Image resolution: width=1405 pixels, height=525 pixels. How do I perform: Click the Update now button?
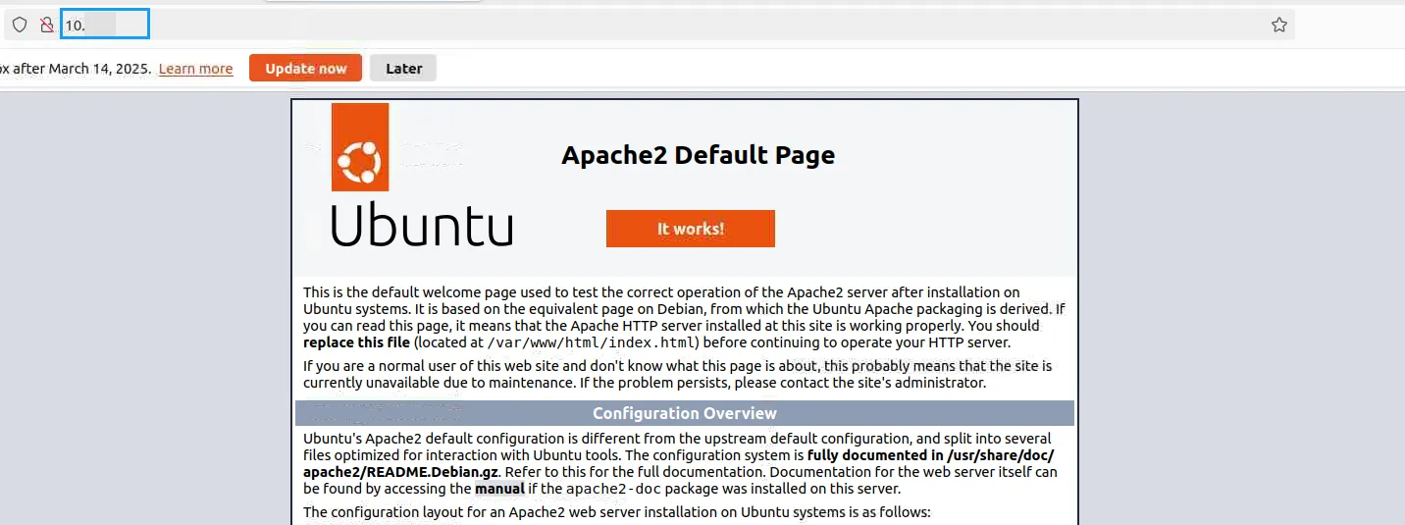[x=305, y=68]
